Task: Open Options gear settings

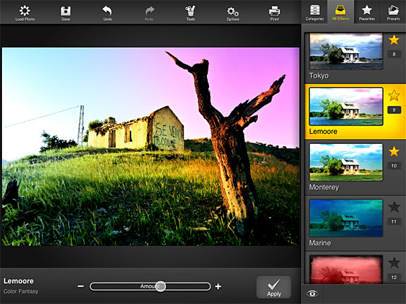Action: click(233, 14)
